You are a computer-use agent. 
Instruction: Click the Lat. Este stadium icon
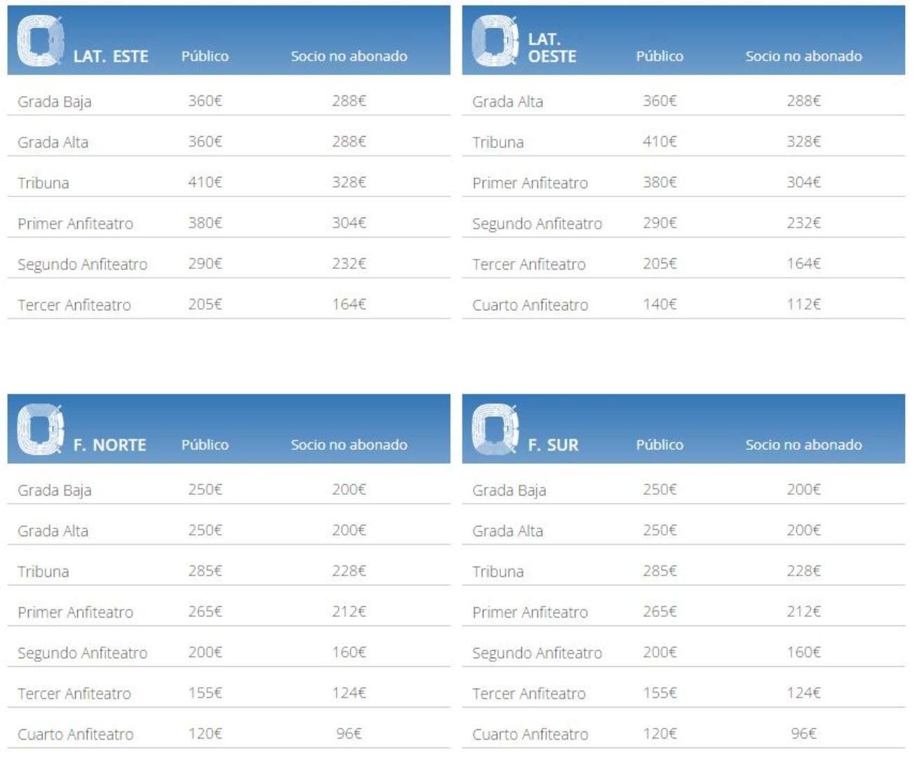coord(40,41)
